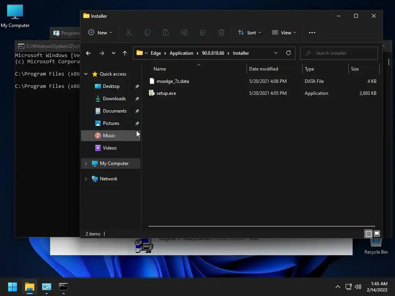
Task: Click the Rename icon in toolbar
Action: [184, 32]
